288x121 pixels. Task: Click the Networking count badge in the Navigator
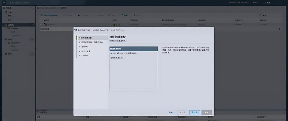pos(32,54)
